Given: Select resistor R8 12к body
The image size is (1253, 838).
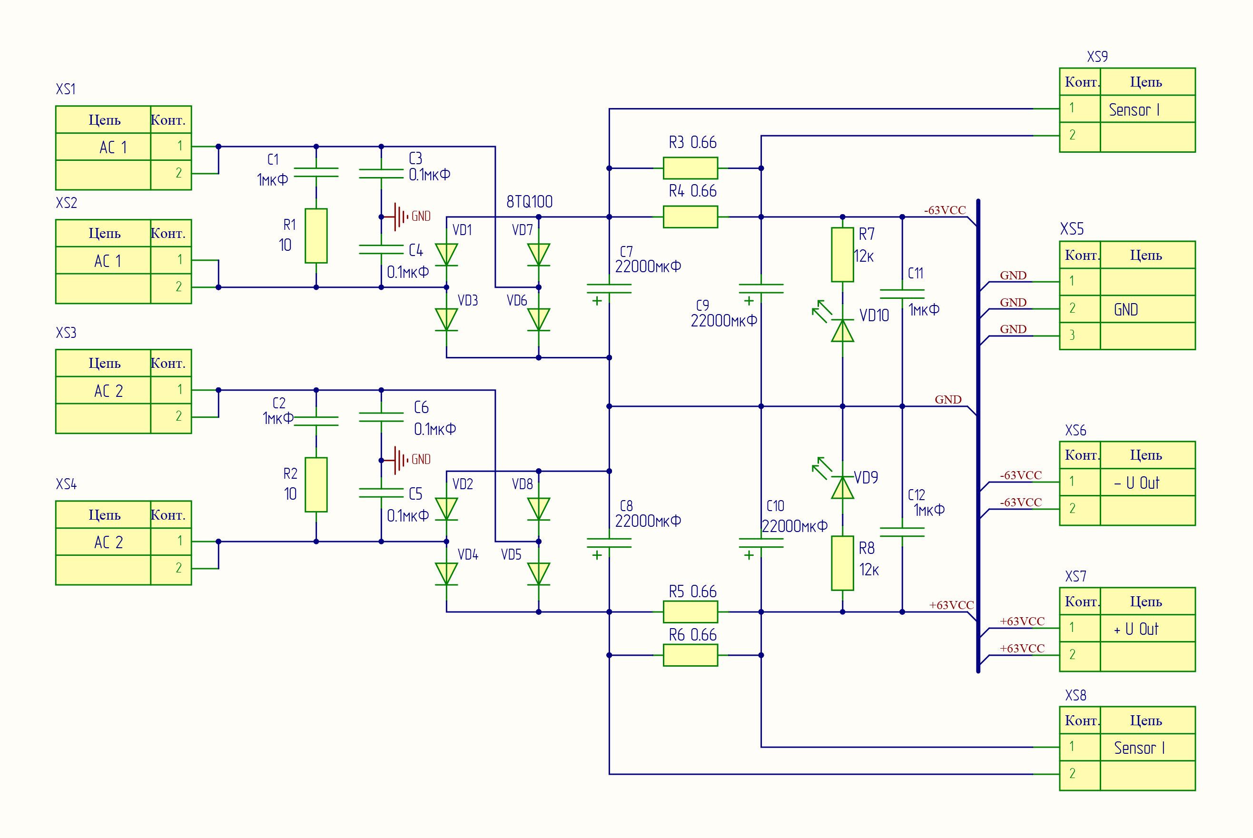Looking at the screenshot, I should pyautogui.click(x=842, y=563).
